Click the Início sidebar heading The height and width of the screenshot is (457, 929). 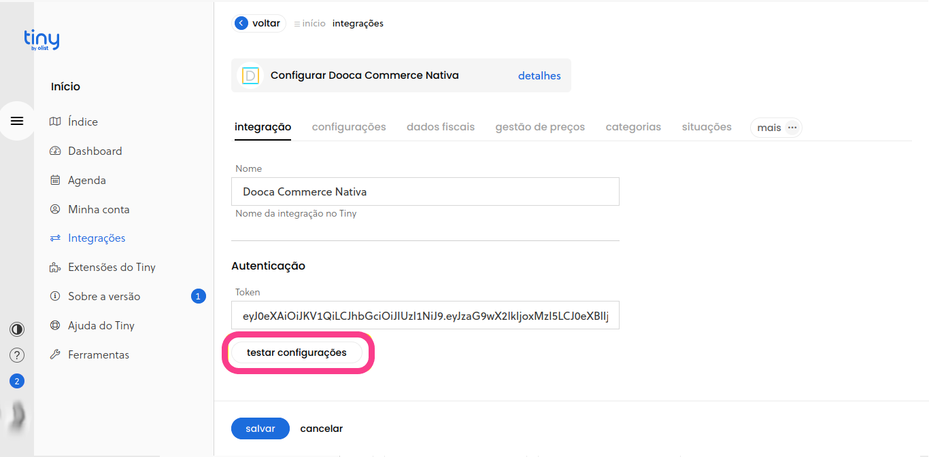(65, 86)
